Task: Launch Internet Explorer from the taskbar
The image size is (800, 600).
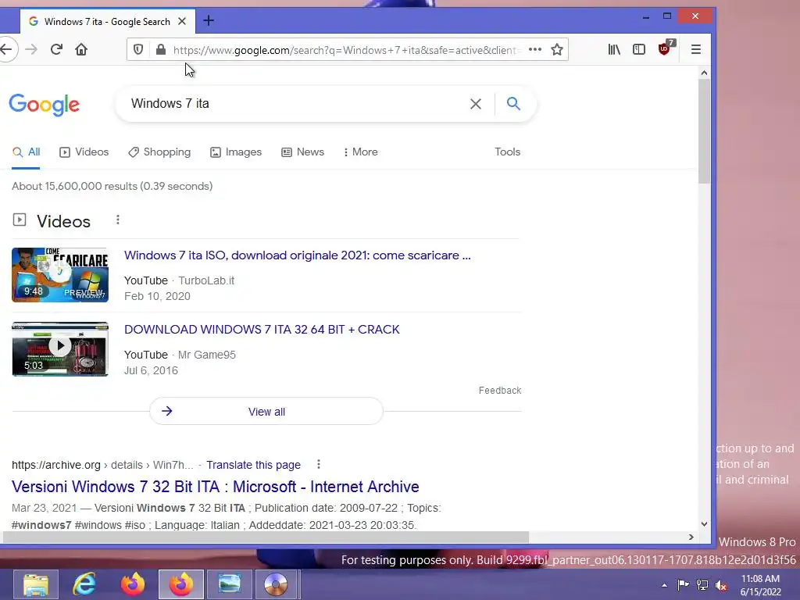Action: [x=84, y=584]
